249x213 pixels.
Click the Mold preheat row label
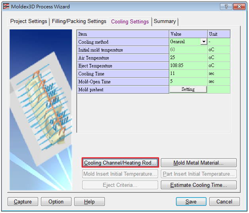(x=123, y=90)
